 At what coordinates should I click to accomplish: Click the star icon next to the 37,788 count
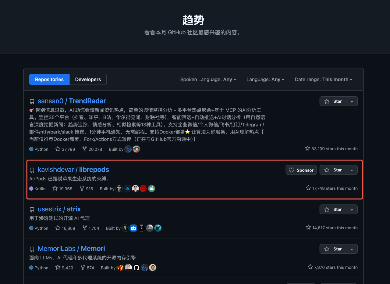[58, 149]
